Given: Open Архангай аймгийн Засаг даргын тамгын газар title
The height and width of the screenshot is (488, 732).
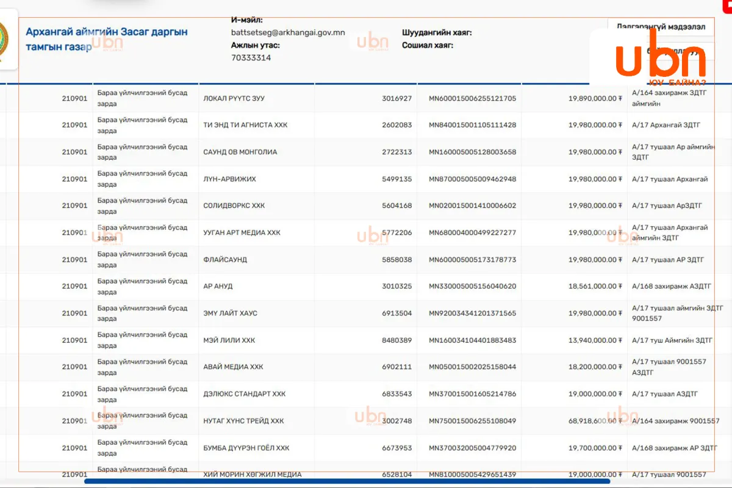Looking at the screenshot, I should click(x=107, y=39).
